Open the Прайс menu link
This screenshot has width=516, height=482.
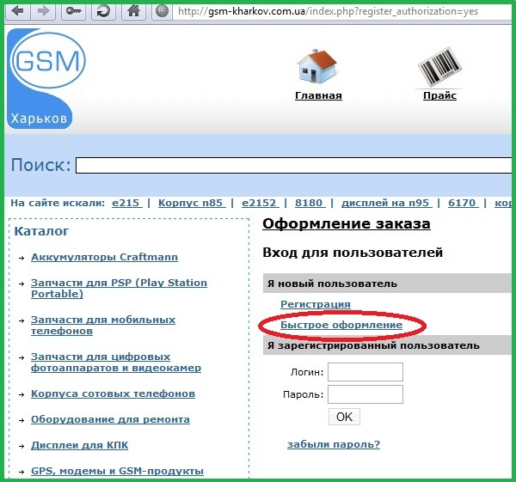click(439, 95)
